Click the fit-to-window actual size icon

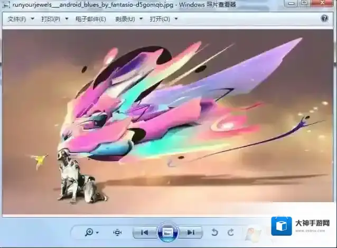tap(117, 232)
